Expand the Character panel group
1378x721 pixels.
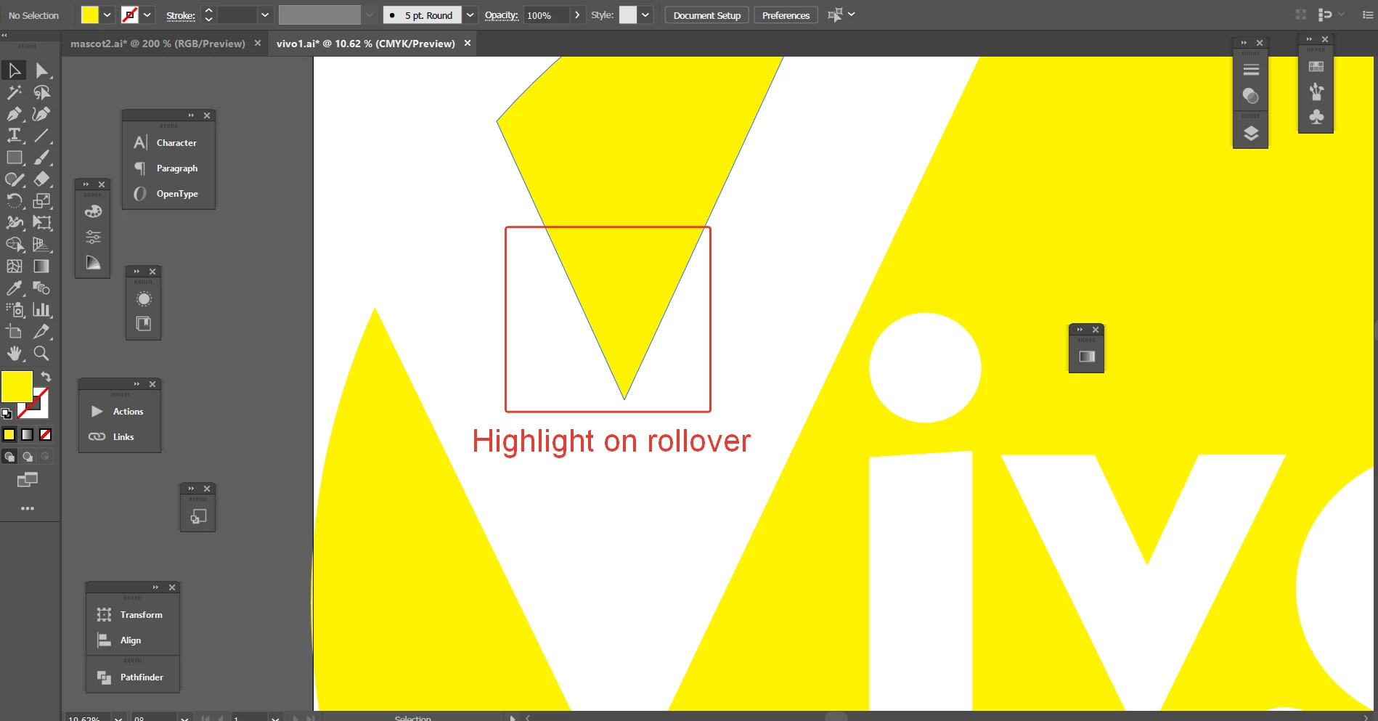coord(191,115)
